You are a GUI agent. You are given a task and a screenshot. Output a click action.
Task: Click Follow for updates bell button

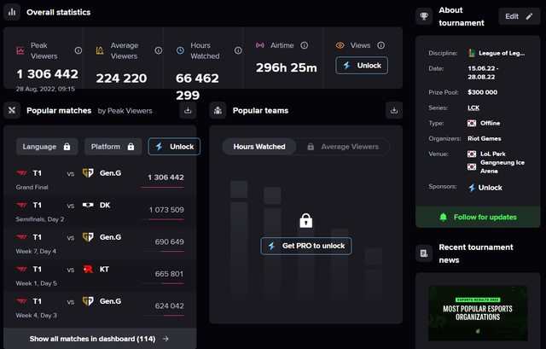click(477, 217)
